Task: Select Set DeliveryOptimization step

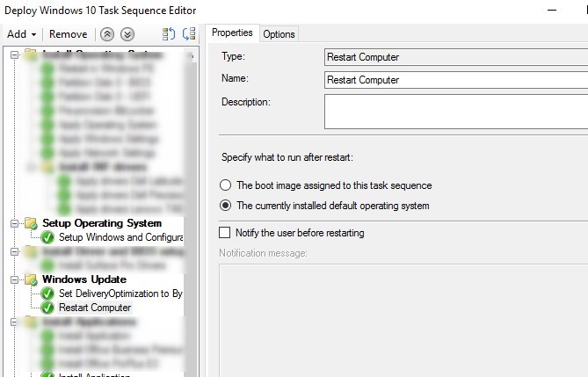Action: (x=120, y=294)
